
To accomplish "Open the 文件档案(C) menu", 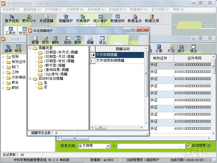I will pyautogui.click(x=54, y=10).
